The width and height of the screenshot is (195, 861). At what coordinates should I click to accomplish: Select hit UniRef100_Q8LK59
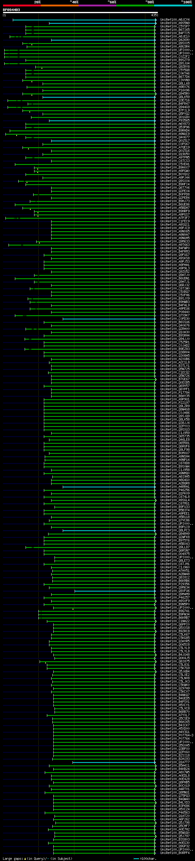click(175, 97)
